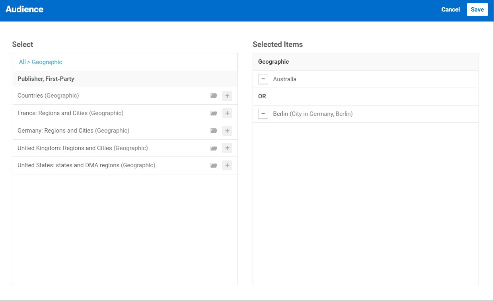
Task: Expand the Countries geographic category
Action: pos(214,96)
